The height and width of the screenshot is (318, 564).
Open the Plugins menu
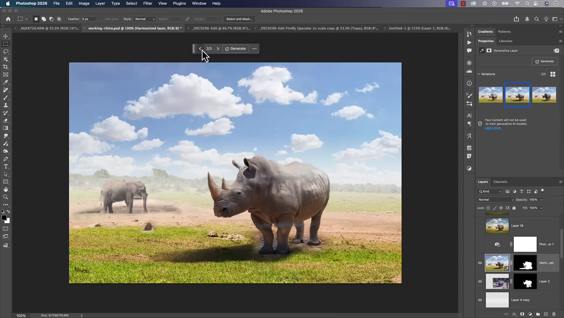[x=179, y=3]
